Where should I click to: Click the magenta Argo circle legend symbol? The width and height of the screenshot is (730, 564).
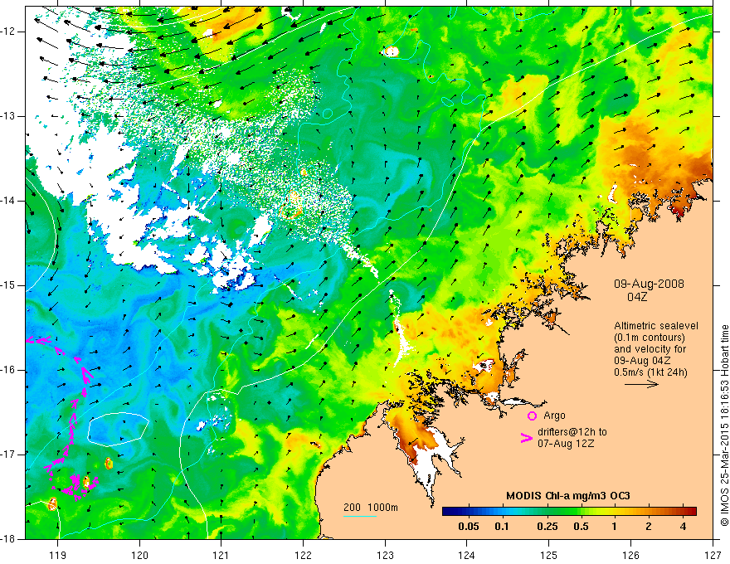point(532,416)
